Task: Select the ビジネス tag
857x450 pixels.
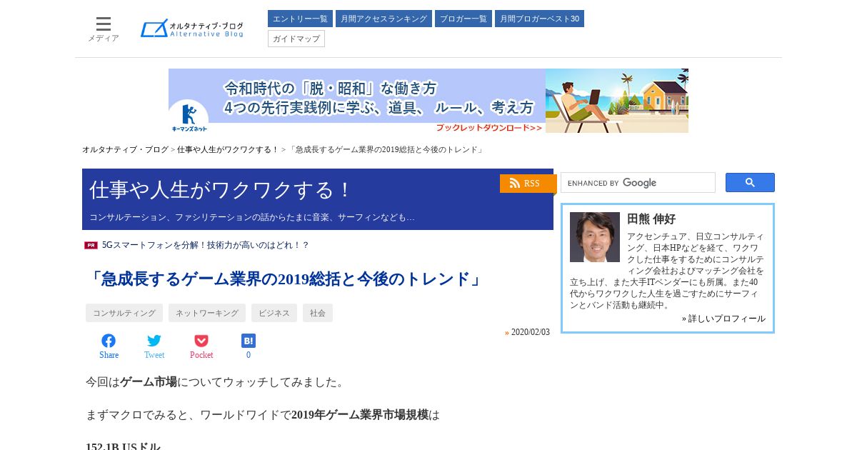Action: point(274,313)
